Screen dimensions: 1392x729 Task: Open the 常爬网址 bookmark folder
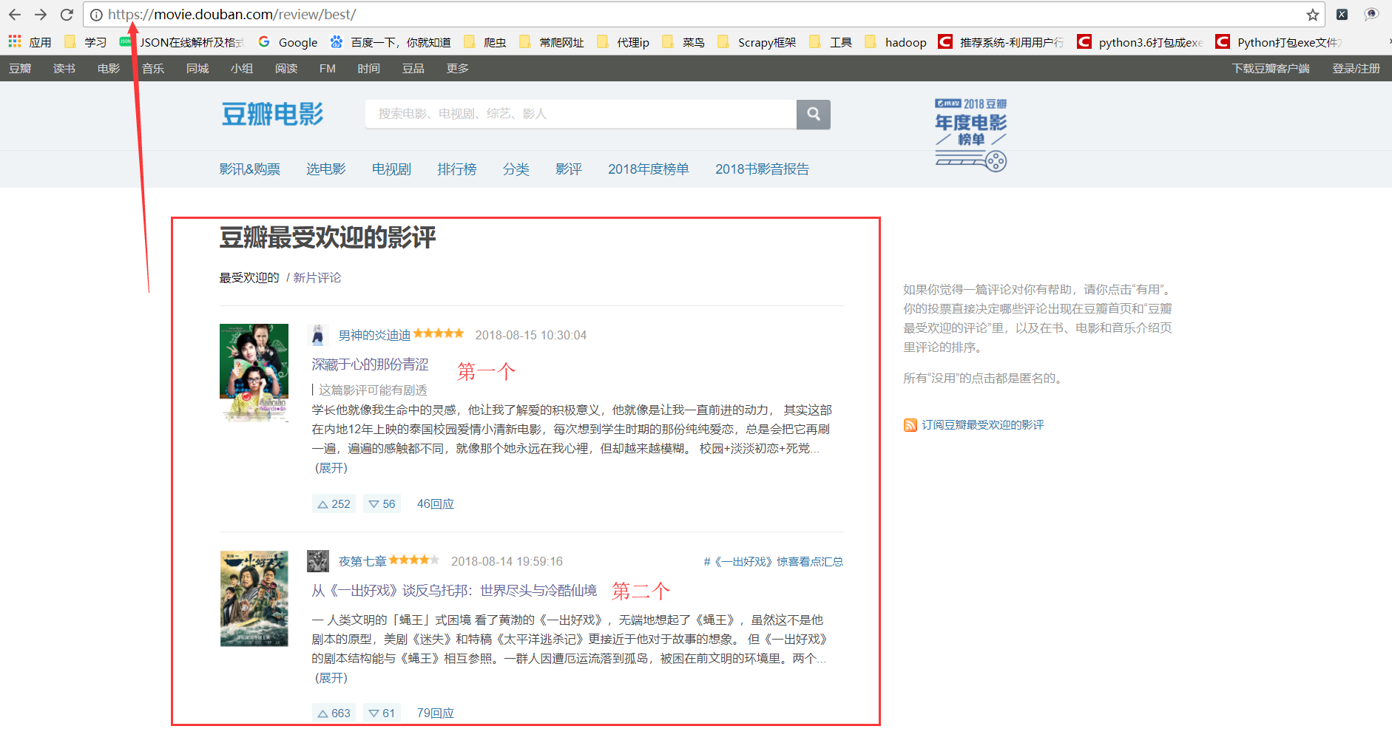pyautogui.click(x=552, y=42)
